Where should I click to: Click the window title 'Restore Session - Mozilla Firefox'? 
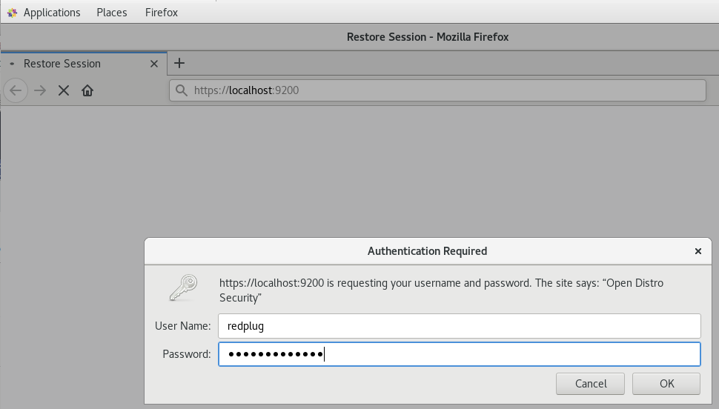pos(428,37)
